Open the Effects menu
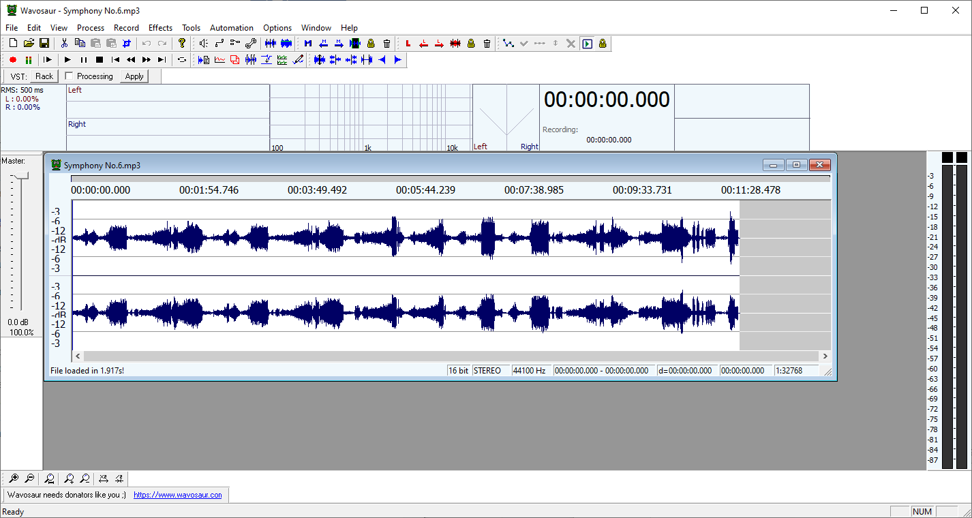 [160, 28]
